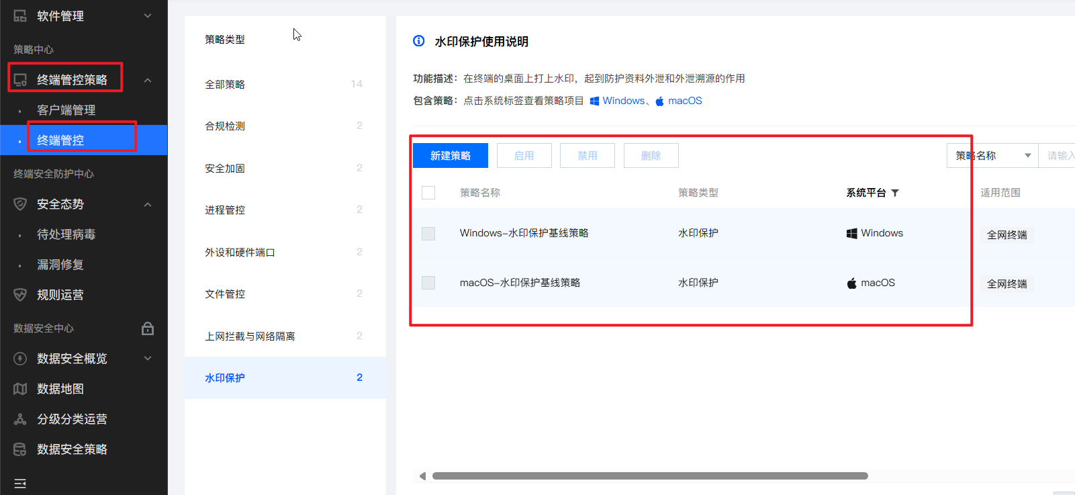Open 漏洞修复 in the sidebar

click(x=60, y=265)
